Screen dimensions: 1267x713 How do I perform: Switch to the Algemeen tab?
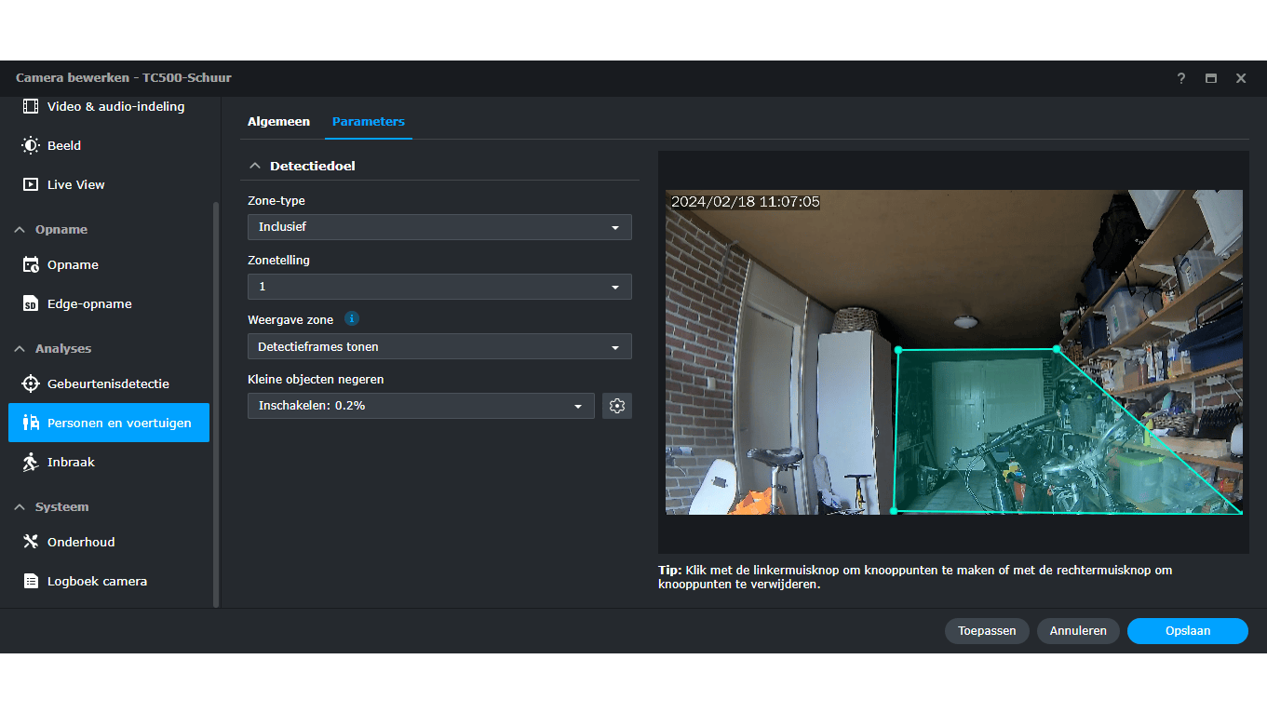(x=278, y=122)
